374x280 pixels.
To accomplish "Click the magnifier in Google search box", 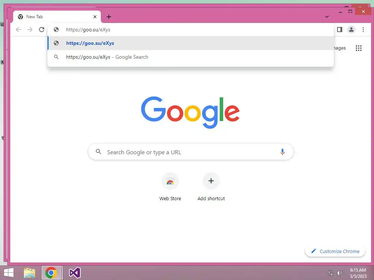I will [x=98, y=152].
